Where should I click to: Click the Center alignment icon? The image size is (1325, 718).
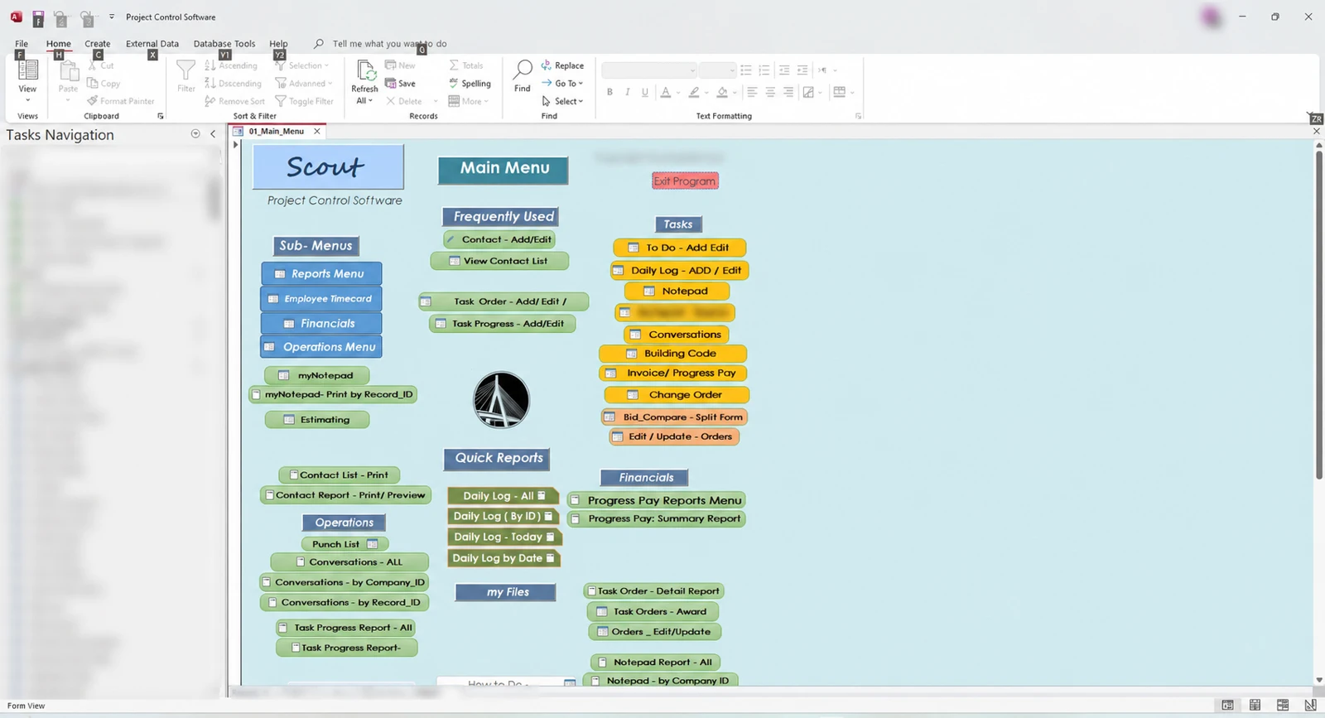click(770, 92)
